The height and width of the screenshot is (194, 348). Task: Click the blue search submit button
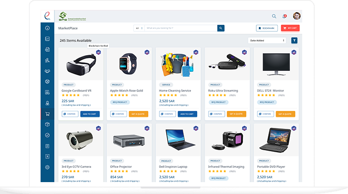[x=221, y=28]
